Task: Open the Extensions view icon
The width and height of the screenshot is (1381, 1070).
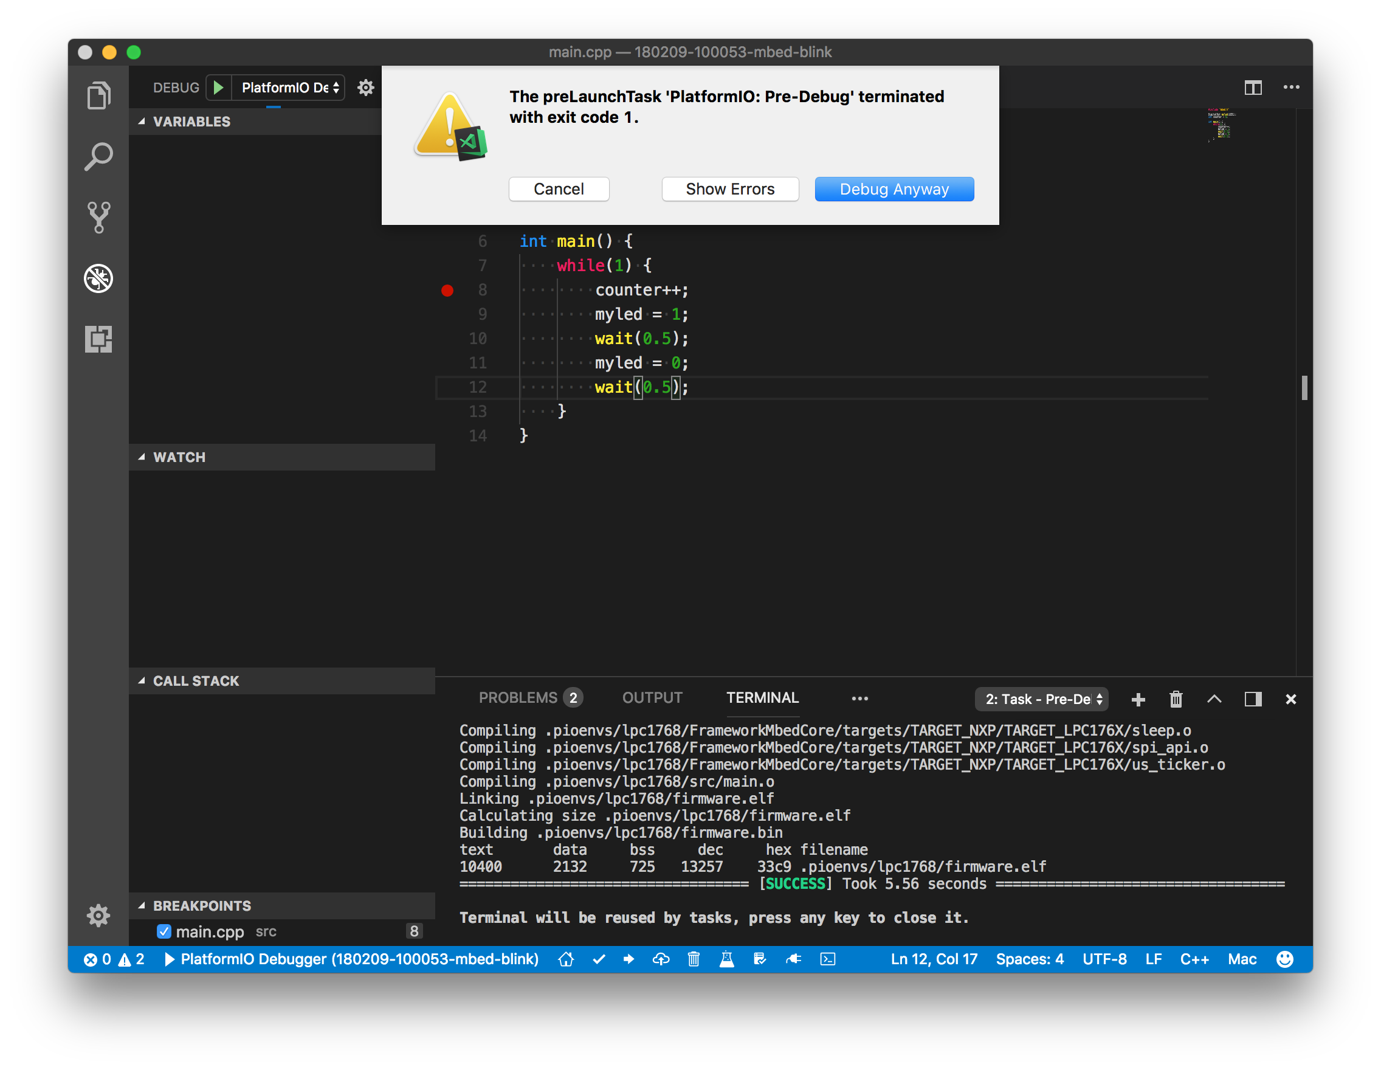Action: pyautogui.click(x=98, y=340)
